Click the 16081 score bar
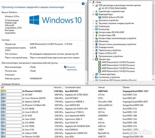The width and height of the screenshot is (155, 138). (11, 136)
